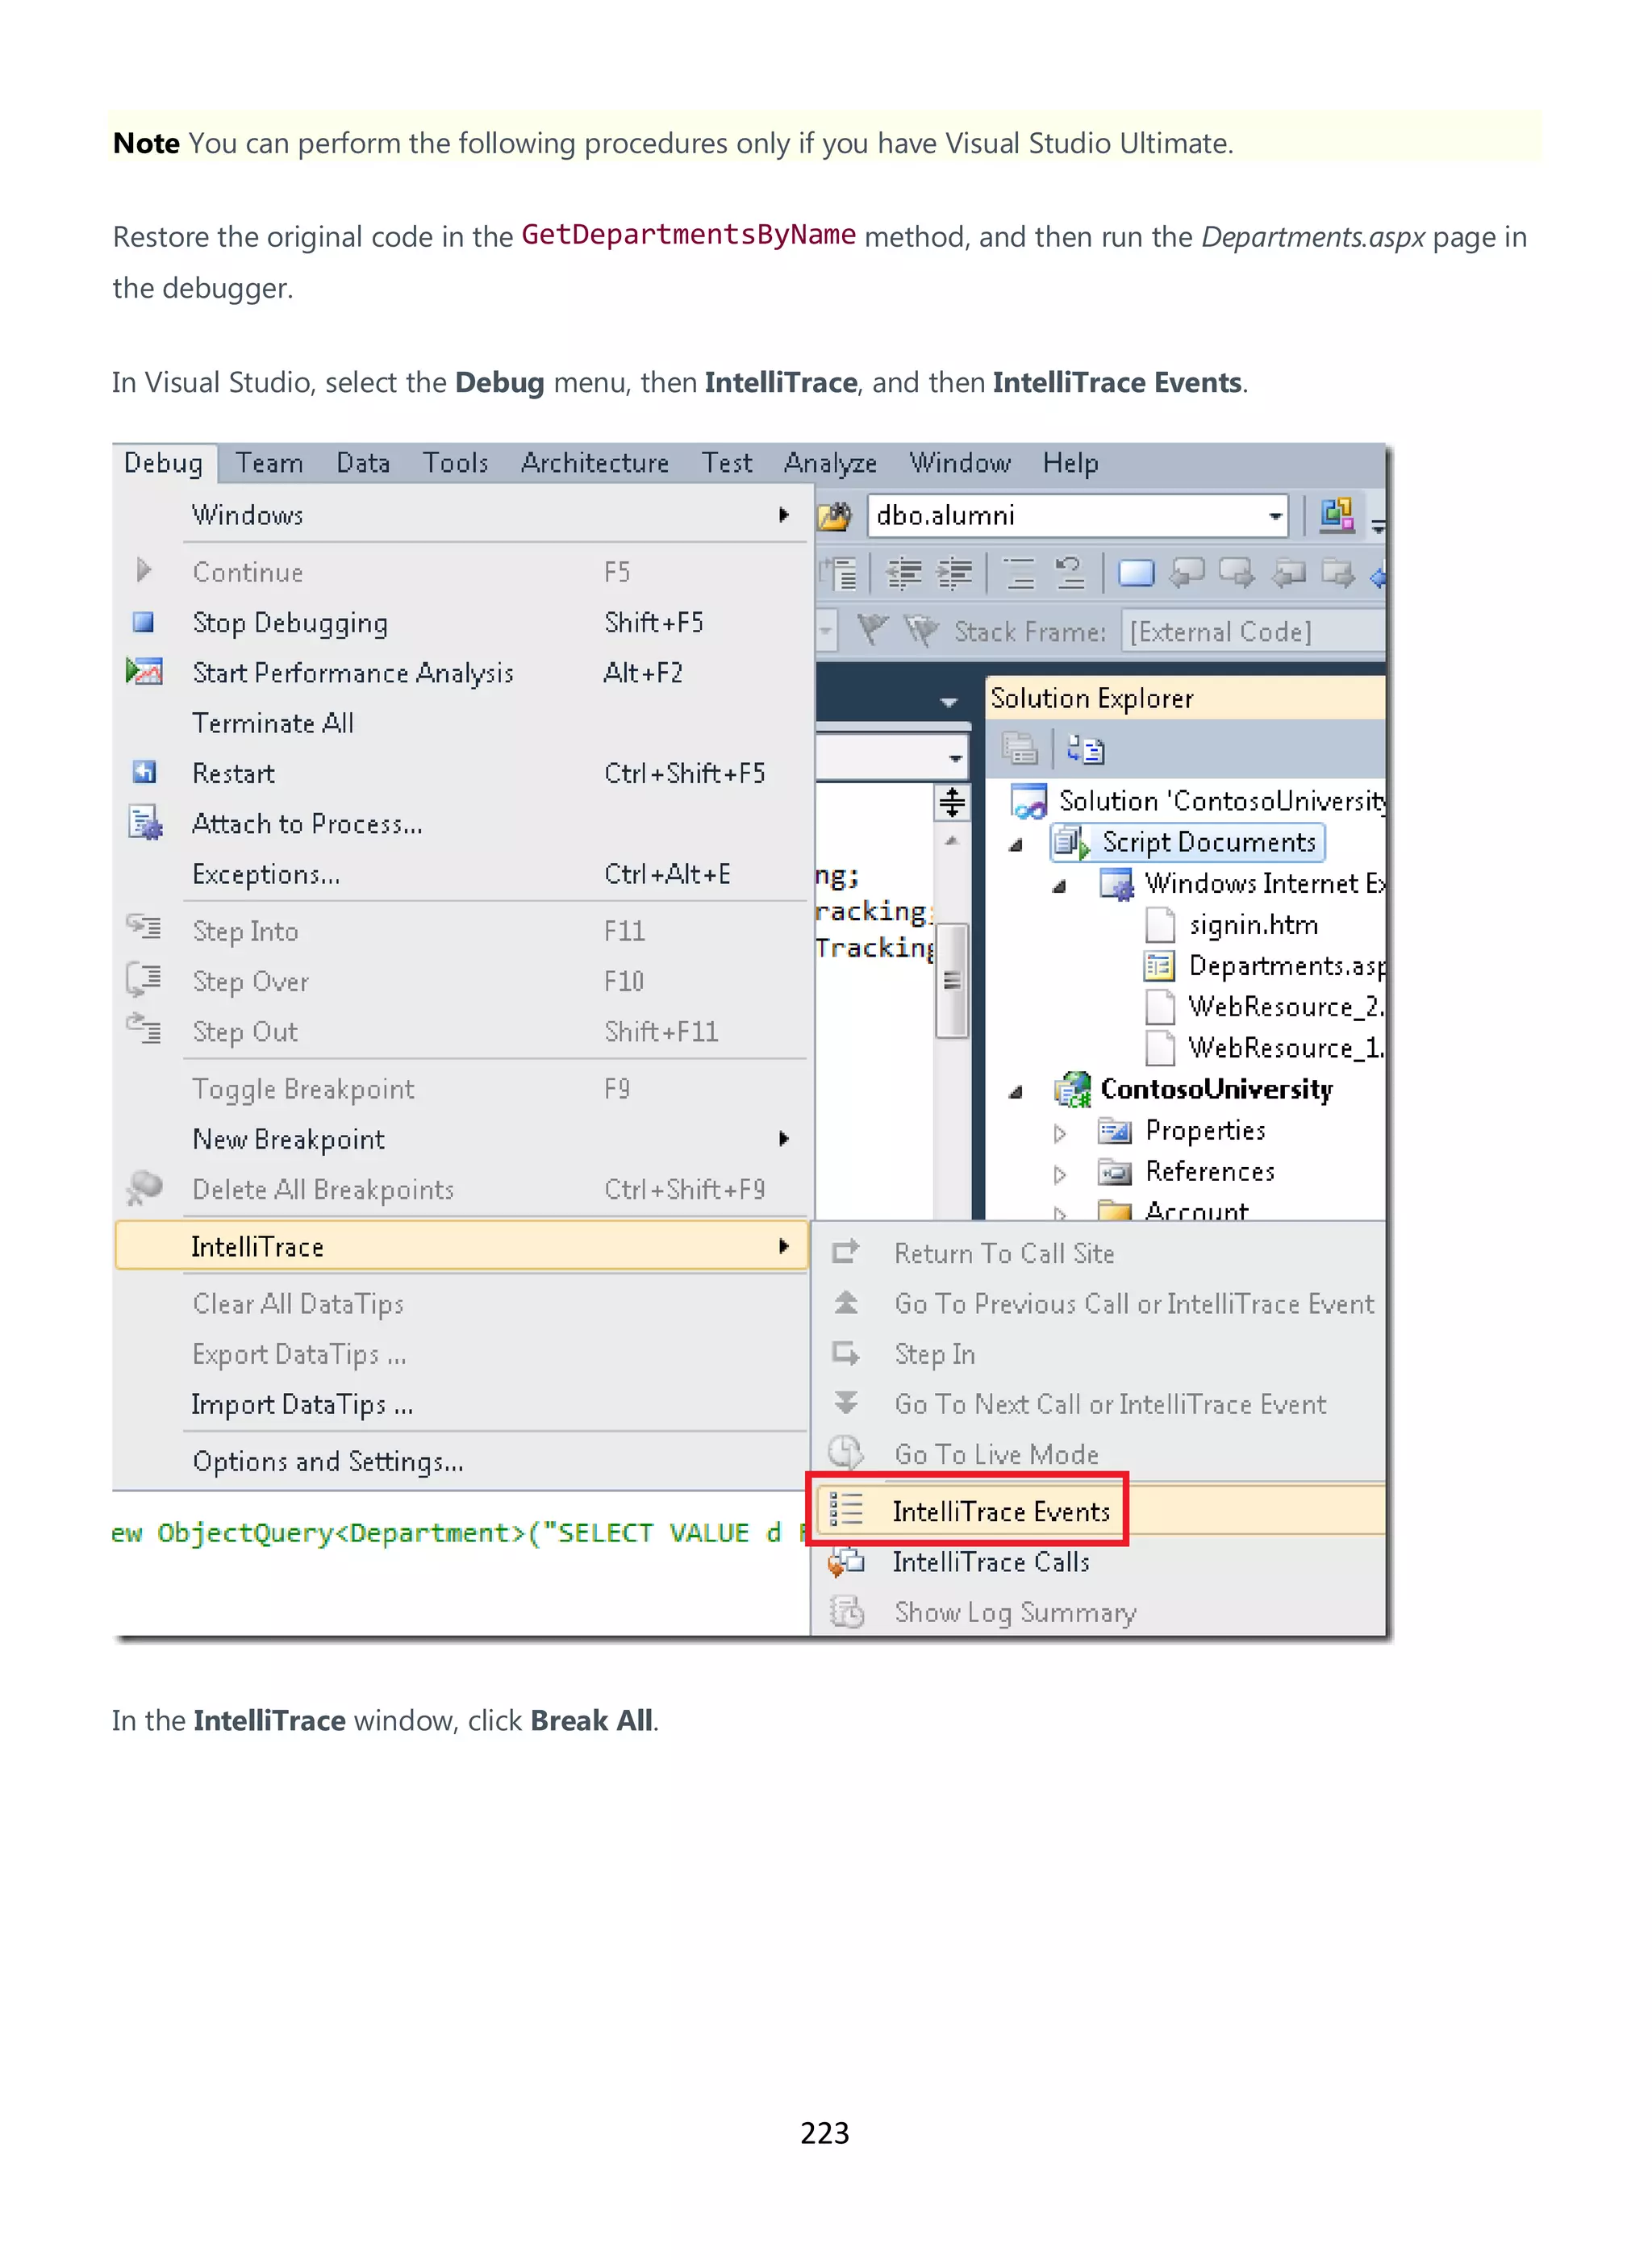This screenshot has width=1652, height=2260.
Task: Select the IntelliTrace submenu item
Action: [x=462, y=1247]
